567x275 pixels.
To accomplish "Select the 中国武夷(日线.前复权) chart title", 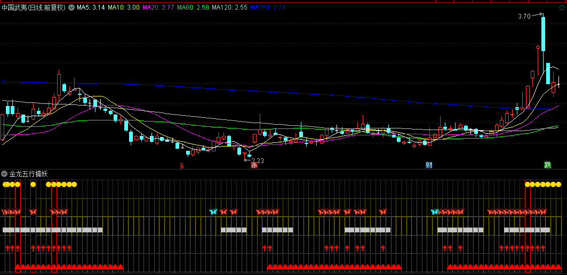I will coord(34,7).
